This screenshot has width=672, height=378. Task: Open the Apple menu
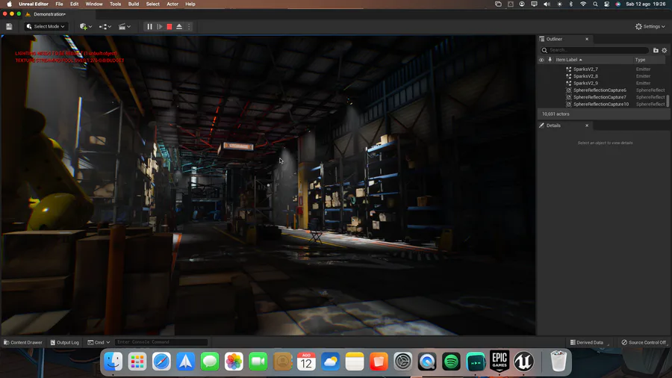pos(10,4)
